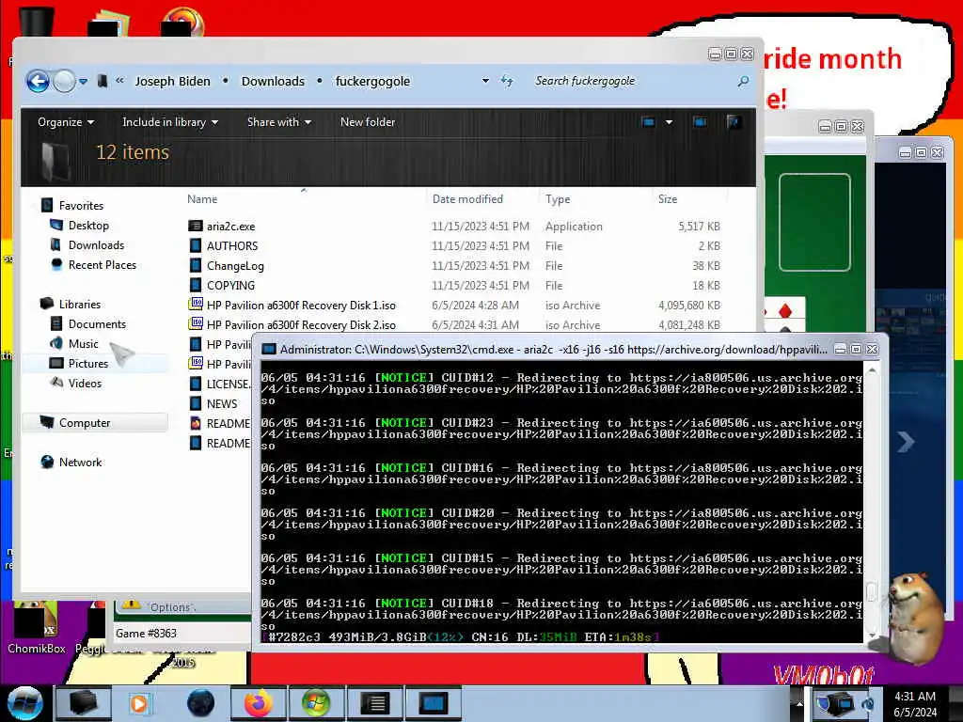
Task: Sort by the Size column header
Action: point(668,199)
